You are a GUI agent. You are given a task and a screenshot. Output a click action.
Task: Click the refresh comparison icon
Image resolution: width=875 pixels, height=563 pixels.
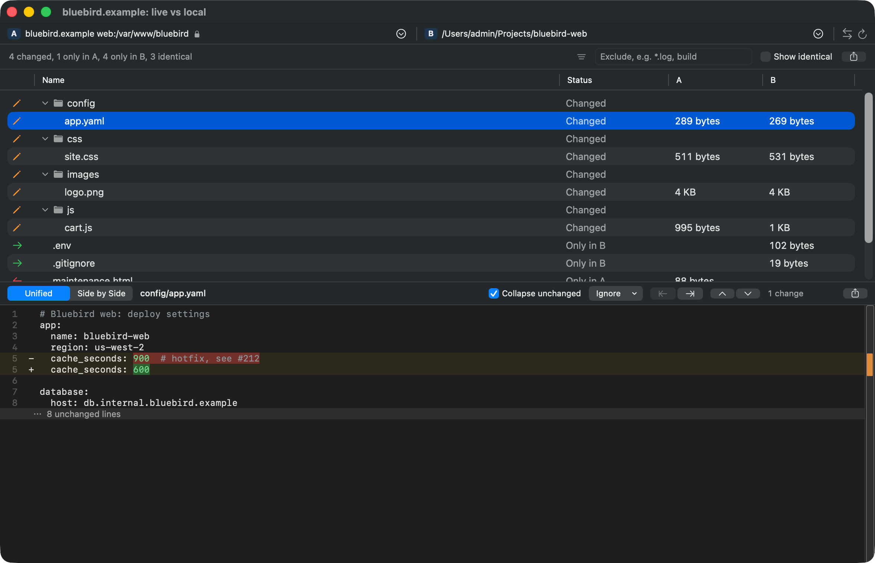coord(863,34)
